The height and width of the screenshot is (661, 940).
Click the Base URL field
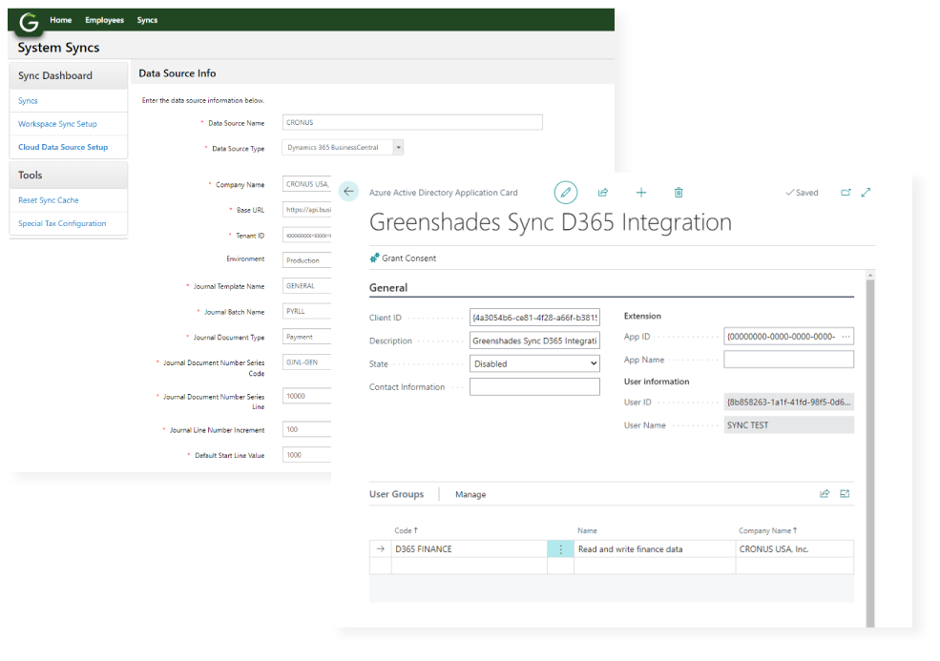click(x=307, y=210)
